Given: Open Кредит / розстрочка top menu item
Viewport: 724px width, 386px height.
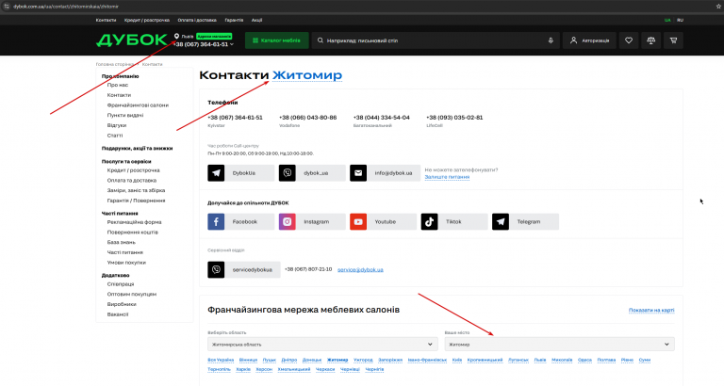Looking at the screenshot, I should click(x=147, y=21).
